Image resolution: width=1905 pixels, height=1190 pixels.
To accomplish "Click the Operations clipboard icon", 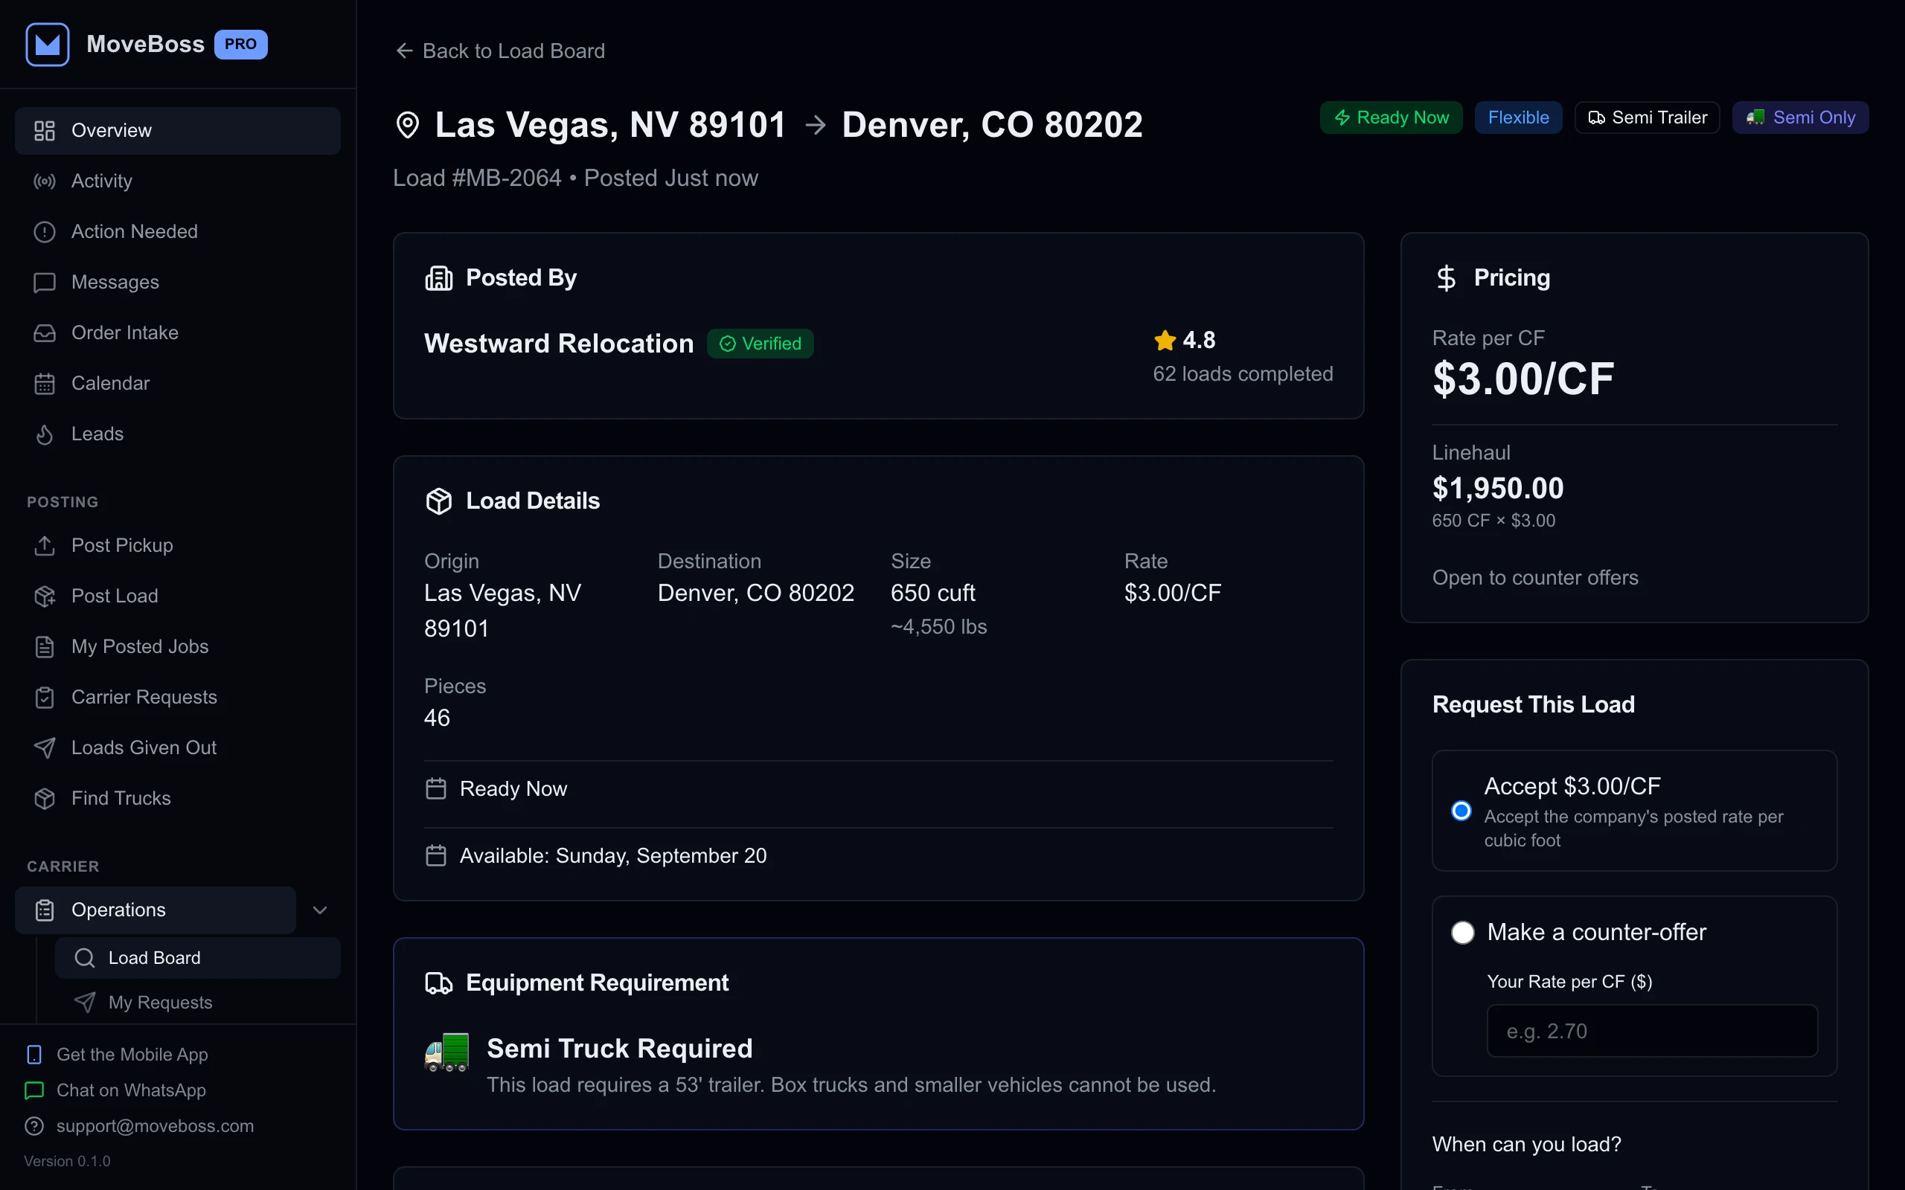I will [x=45, y=910].
